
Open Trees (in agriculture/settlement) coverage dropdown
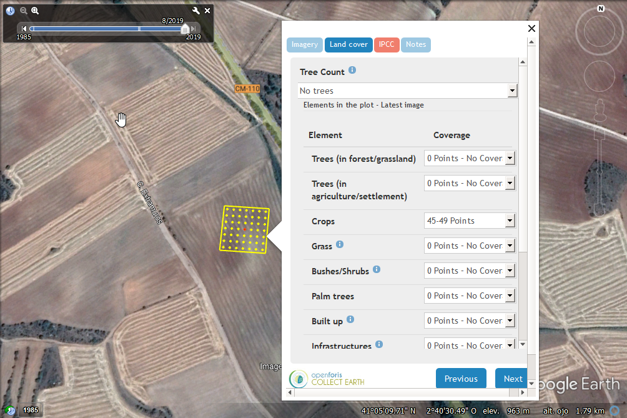[x=470, y=183]
